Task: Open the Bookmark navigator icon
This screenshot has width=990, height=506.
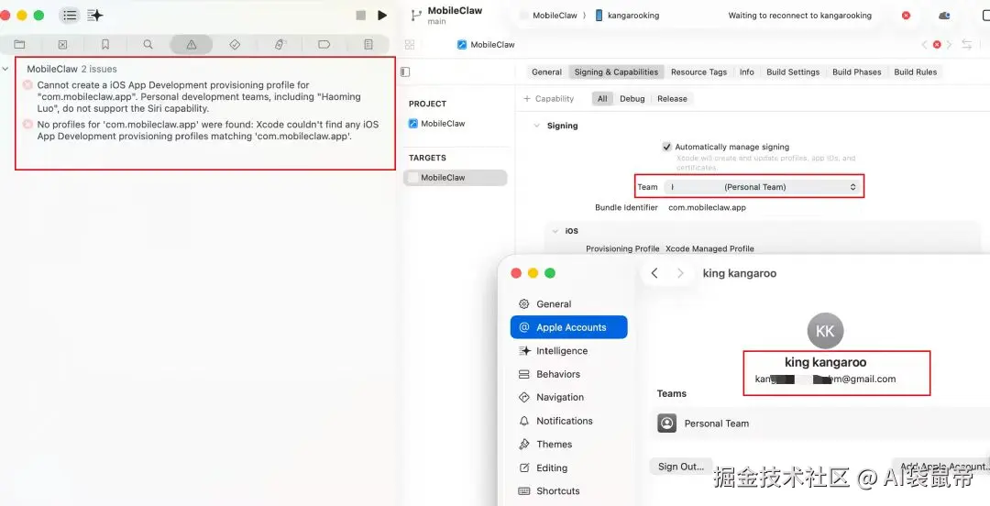Action: 105,44
